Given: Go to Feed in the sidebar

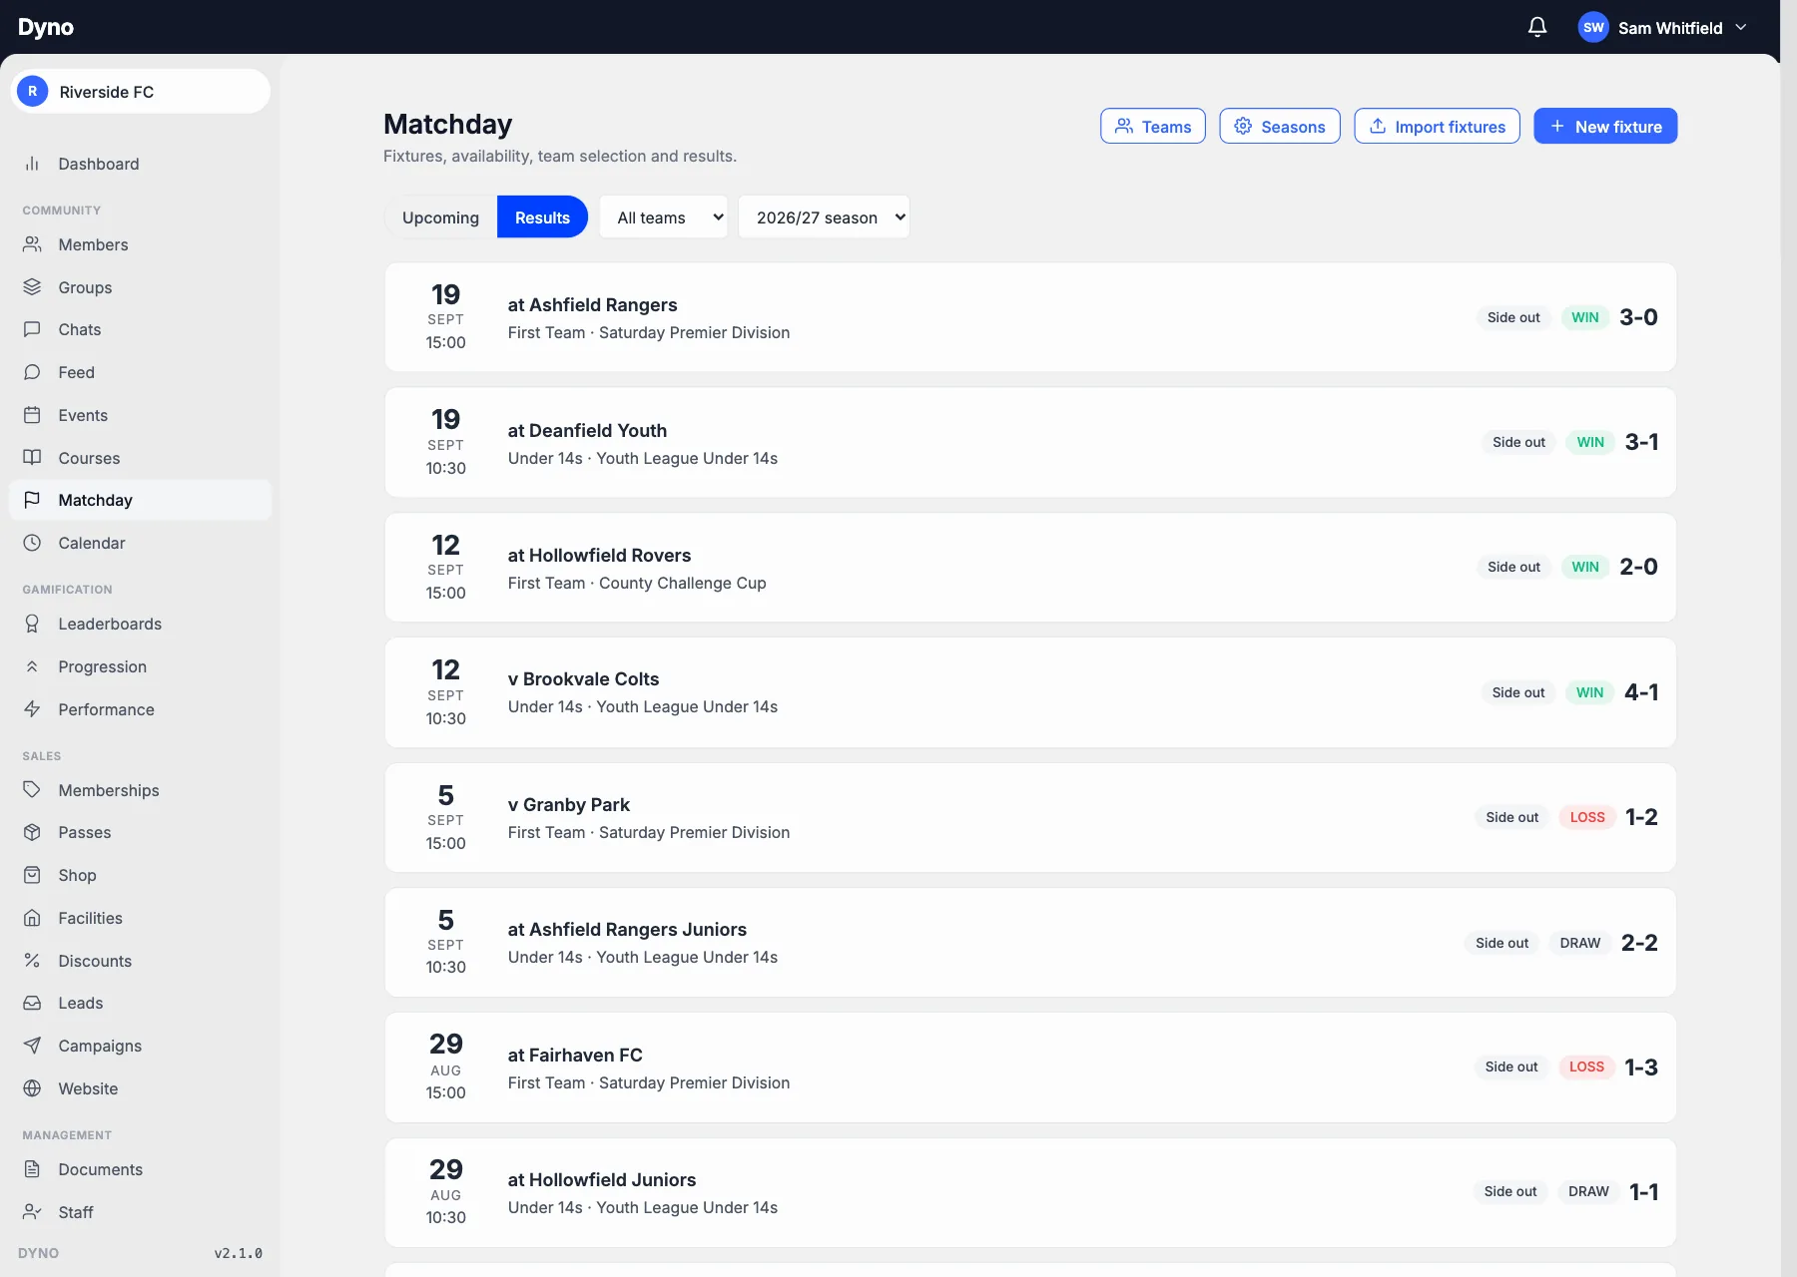Looking at the screenshot, I should tap(141, 372).
